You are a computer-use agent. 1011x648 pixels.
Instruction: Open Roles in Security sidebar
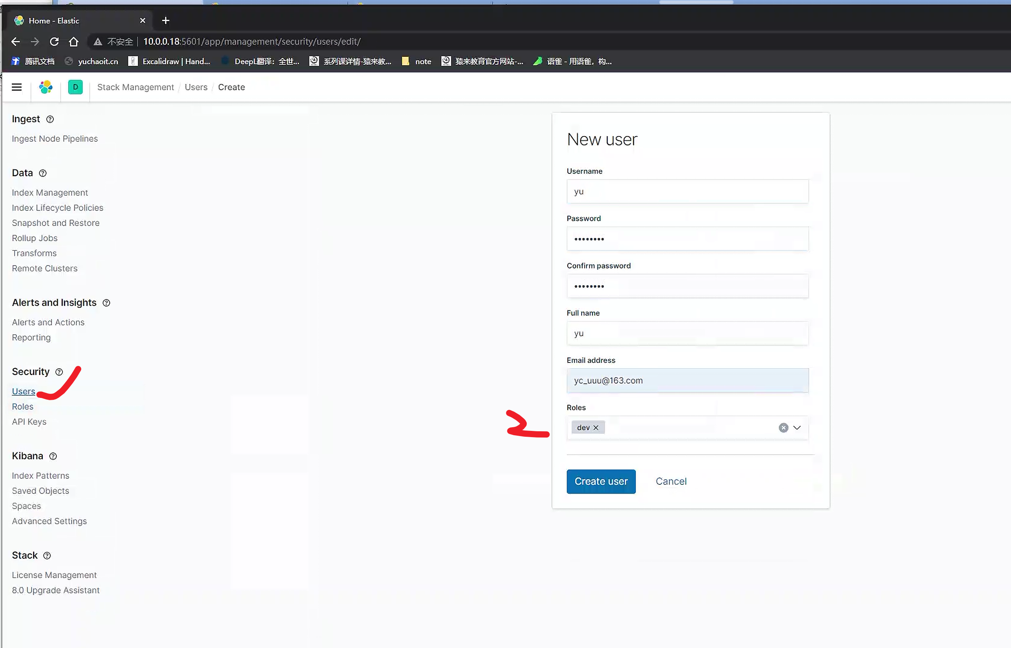click(23, 406)
